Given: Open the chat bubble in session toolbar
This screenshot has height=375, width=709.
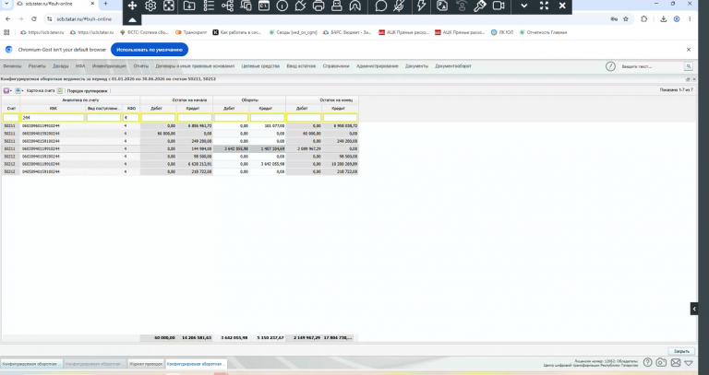Looking at the screenshot, I should click(x=381, y=6).
